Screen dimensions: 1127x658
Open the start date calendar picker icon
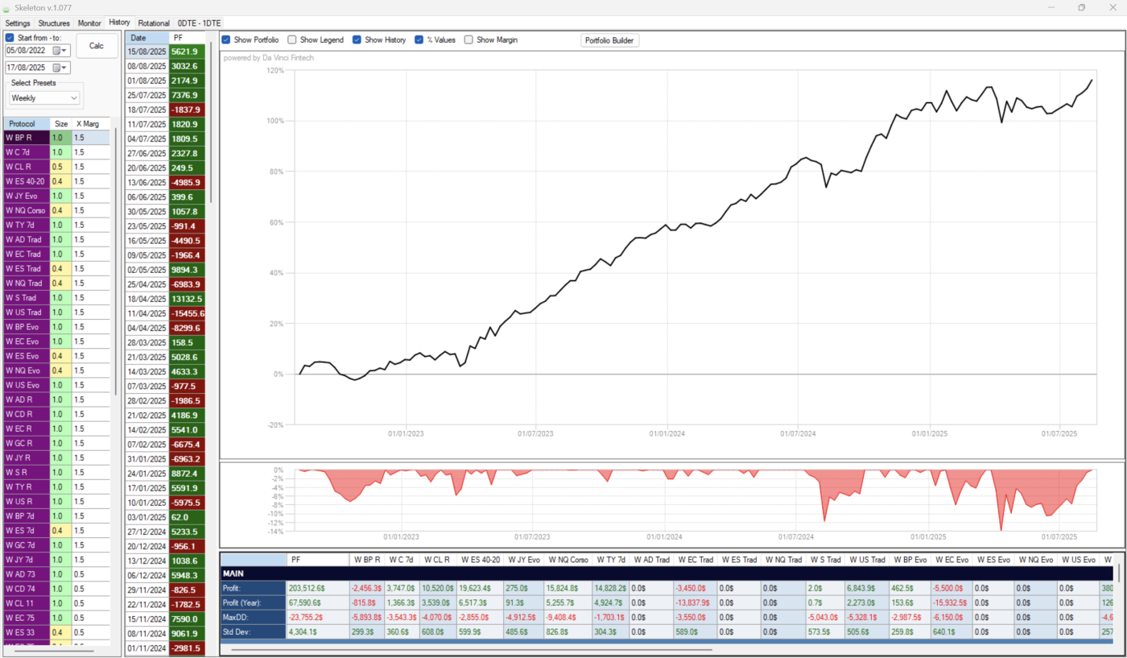tap(57, 51)
